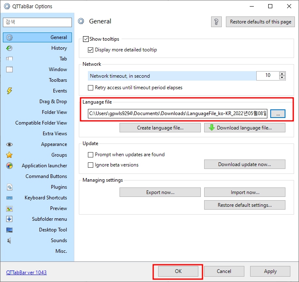The width and height of the screenshot is (299, 282).
Task: Go to Compatible Folder View settings
Action: pos(37,123)
